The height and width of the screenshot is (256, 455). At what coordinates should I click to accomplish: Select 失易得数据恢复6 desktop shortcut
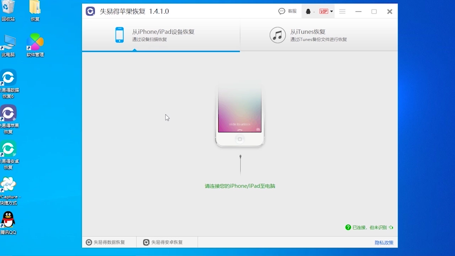coord(9,84)
